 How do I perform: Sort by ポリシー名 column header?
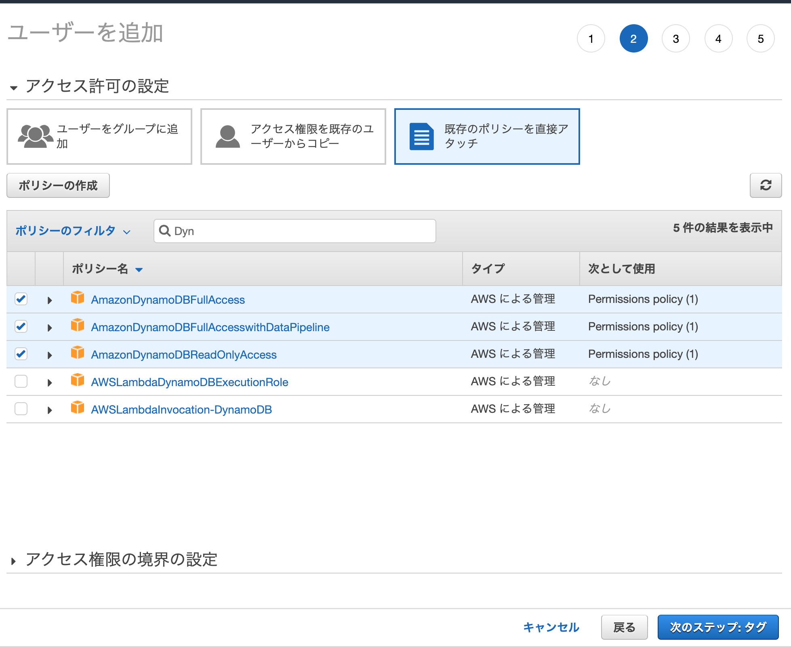[100, 269]
